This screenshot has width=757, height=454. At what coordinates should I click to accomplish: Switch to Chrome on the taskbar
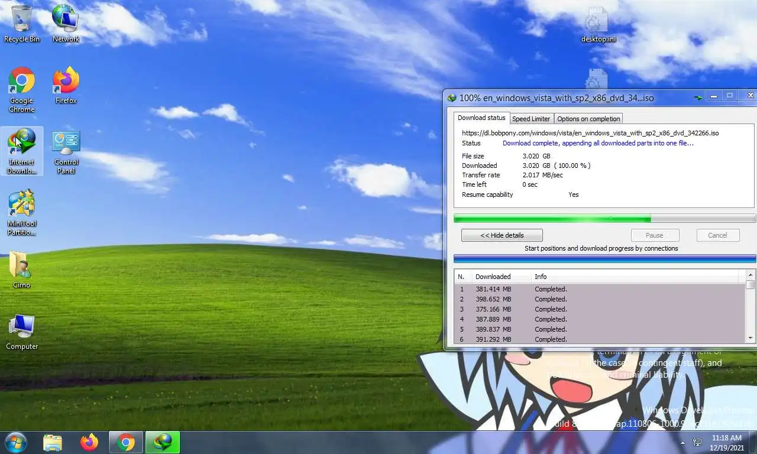tap(126, 442)
